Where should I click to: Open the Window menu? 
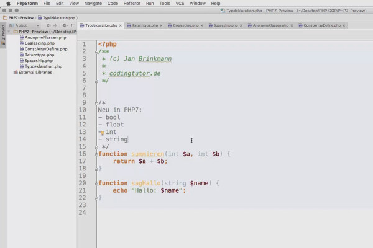(x=198, y=3)
